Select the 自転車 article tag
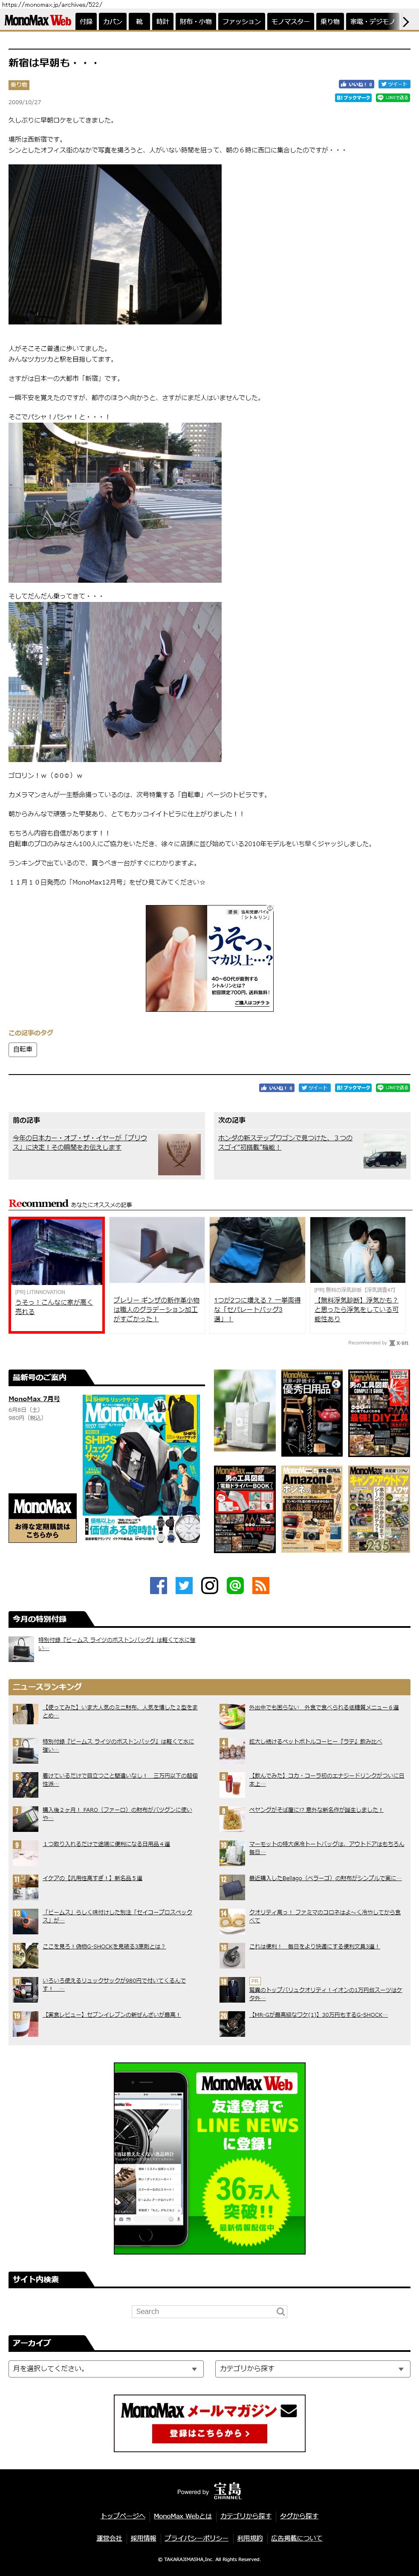 pos(23,1049)
